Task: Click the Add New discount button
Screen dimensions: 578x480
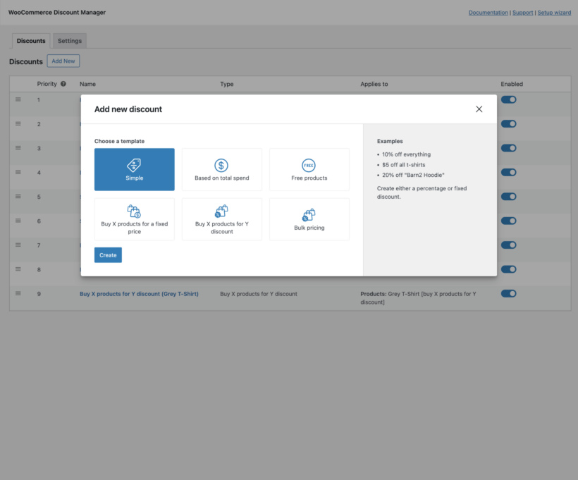Action: tap(63, 61)
